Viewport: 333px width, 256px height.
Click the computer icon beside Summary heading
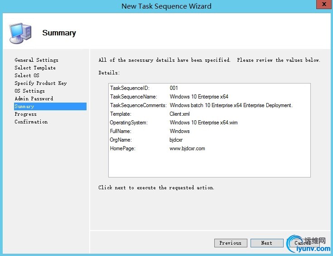(20, 33)
